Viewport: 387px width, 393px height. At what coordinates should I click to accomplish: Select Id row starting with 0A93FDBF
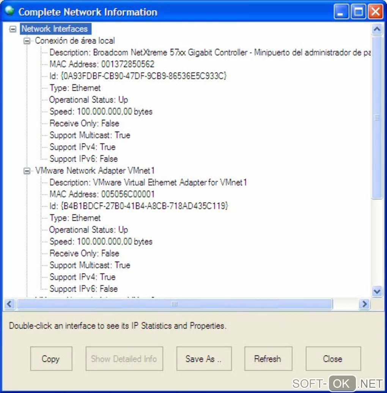pyautogui.click(x=138, y=76)
